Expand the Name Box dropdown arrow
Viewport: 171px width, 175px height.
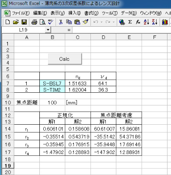(48, 30)
